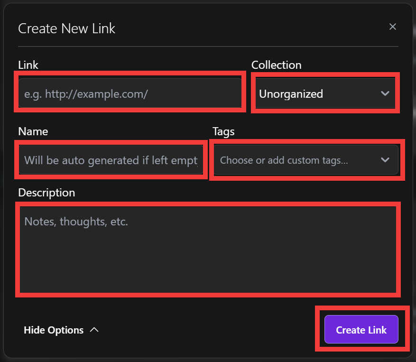The height and width of the screenshot is (362, 416).
Task: Focus the Link URL input field
Action: (129, 93)
